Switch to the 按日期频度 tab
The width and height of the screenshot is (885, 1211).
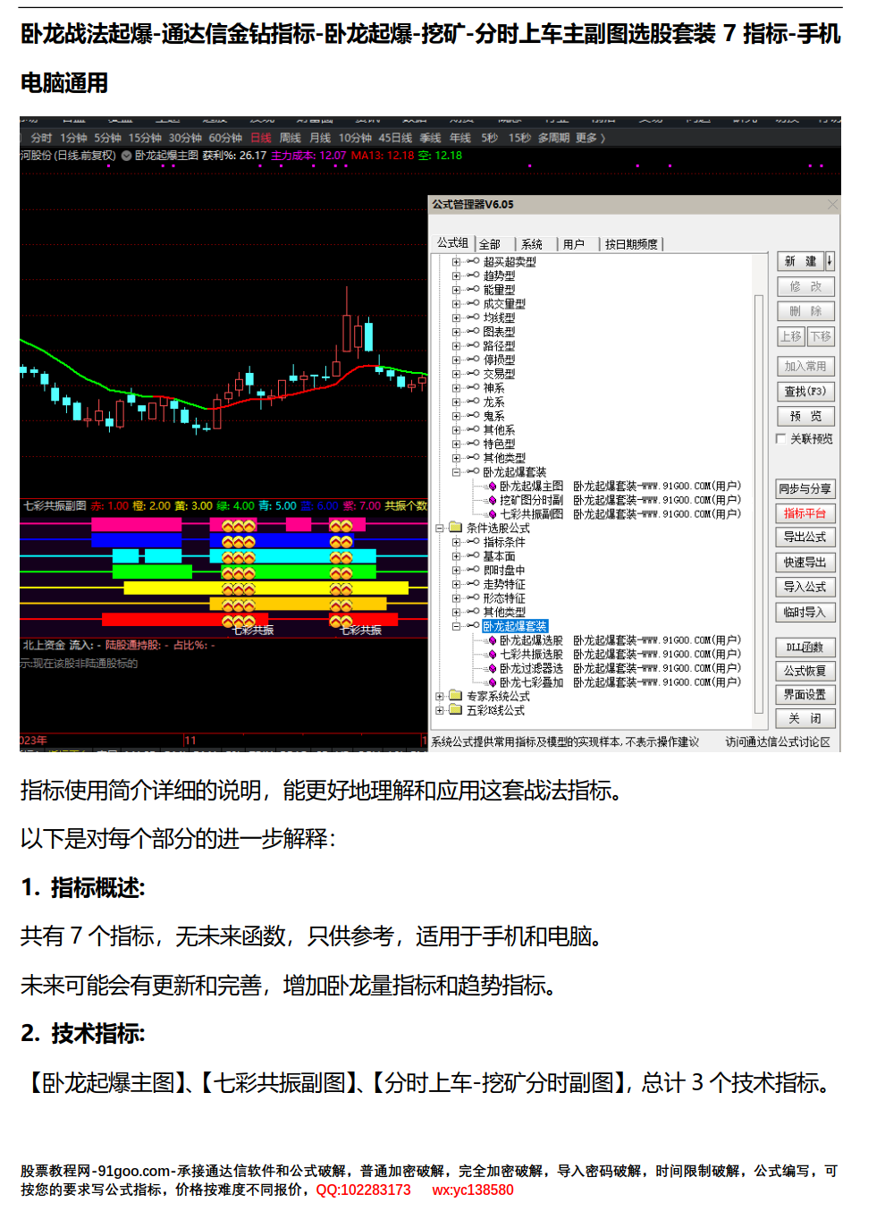pos(631,244)
